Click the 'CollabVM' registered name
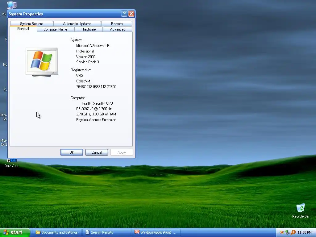Image resolution: width=316 pixels, height=237 pixels. tap(83, 81)
